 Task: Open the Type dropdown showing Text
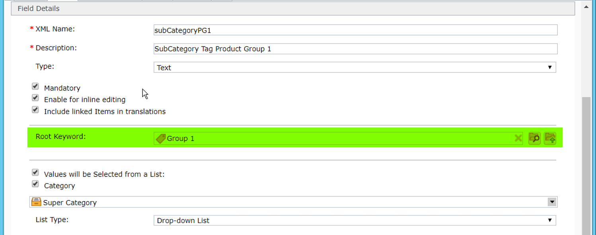[x=355, y=67]
